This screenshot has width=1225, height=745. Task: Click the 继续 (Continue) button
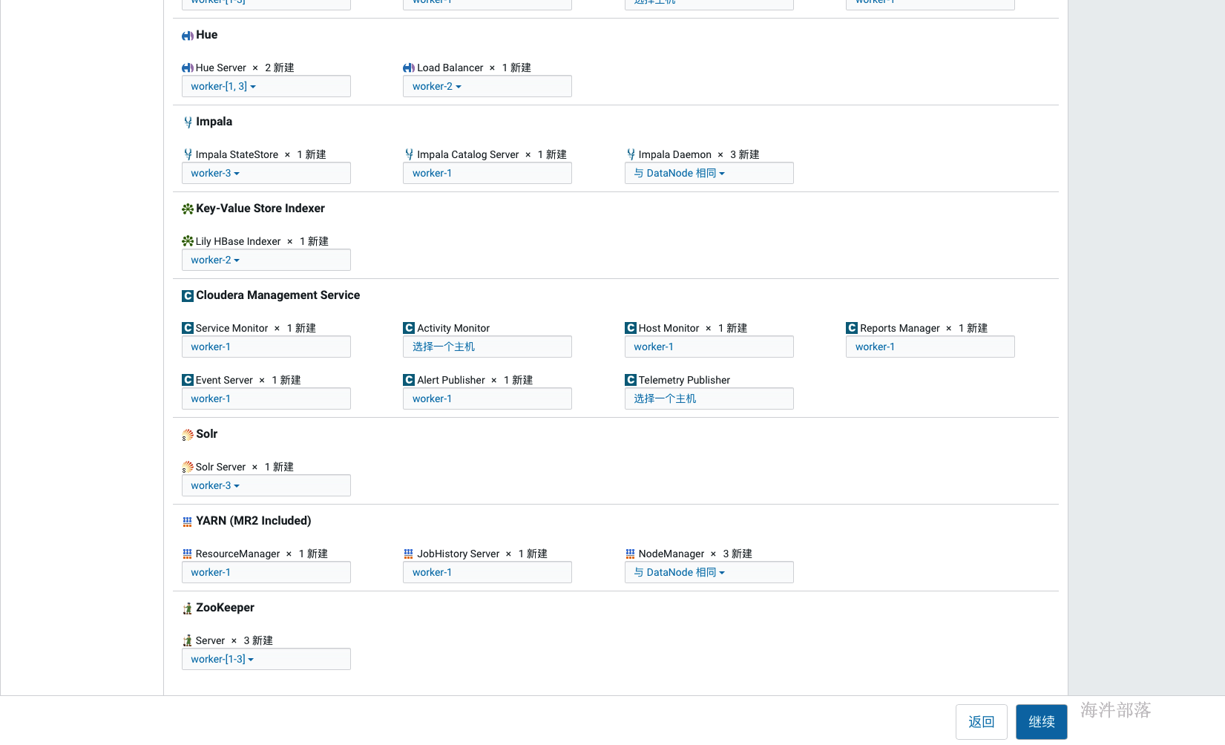click(x=1042, y=722)
